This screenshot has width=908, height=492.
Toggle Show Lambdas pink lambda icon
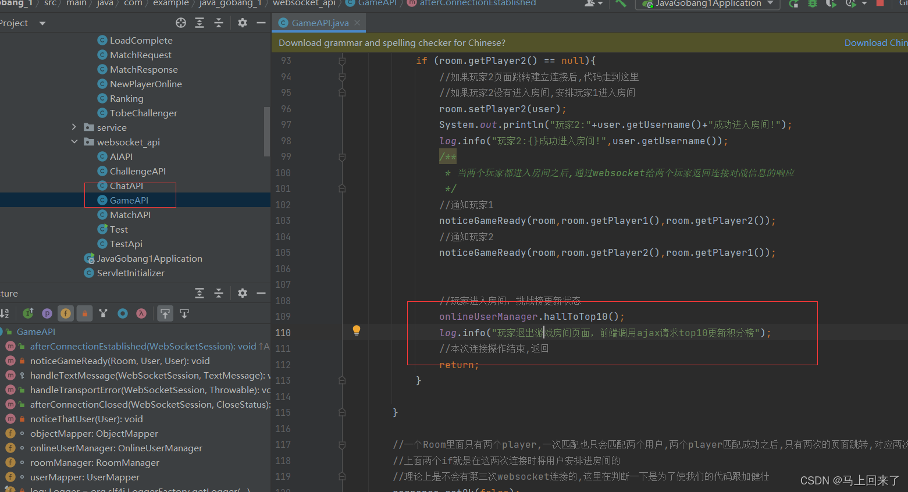click(141, 313)
